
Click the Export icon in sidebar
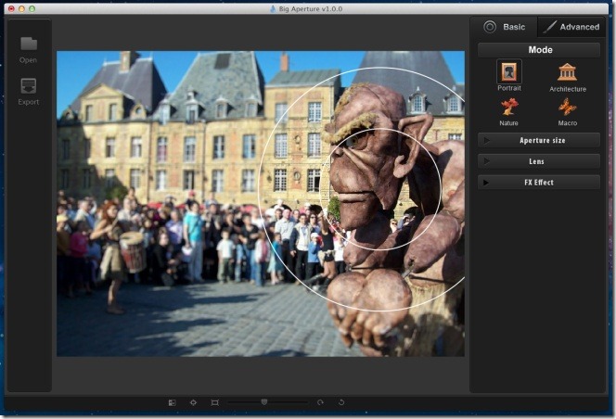coord(29,86)
